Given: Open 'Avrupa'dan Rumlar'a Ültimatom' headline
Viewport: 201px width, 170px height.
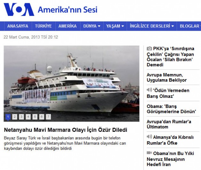Looking at the screenshot, I should tap(169, 124).
